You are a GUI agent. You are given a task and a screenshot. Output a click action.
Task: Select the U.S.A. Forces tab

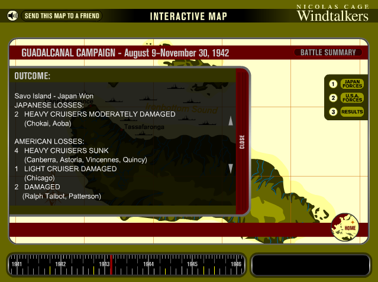[x=352, y=98]
